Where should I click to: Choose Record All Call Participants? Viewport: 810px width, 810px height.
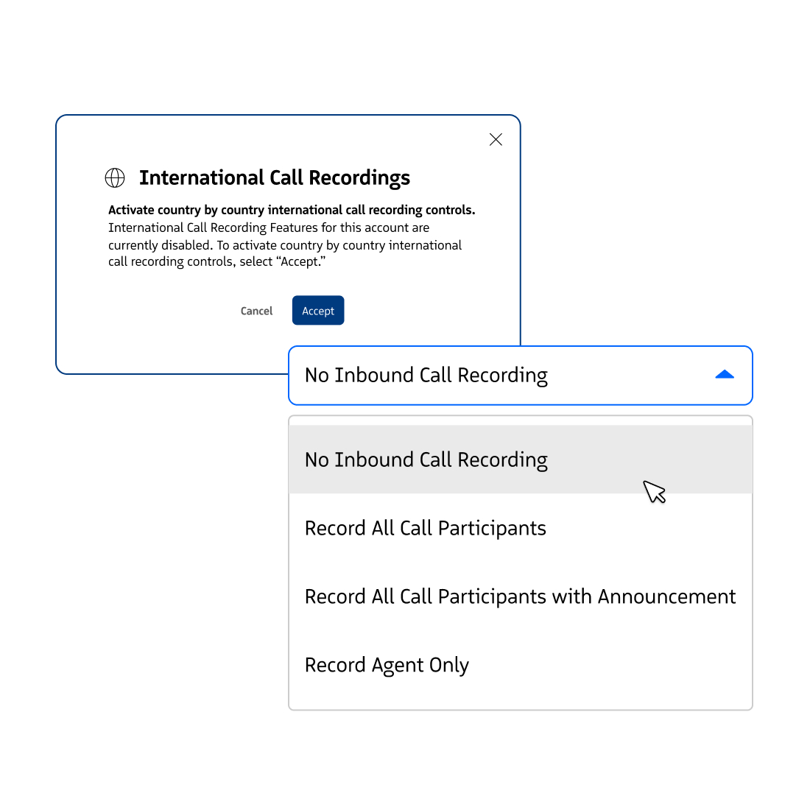coord(520,528)
